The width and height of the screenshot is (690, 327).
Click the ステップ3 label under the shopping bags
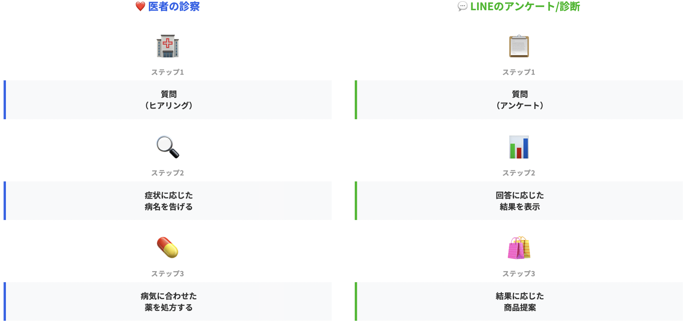519,273
